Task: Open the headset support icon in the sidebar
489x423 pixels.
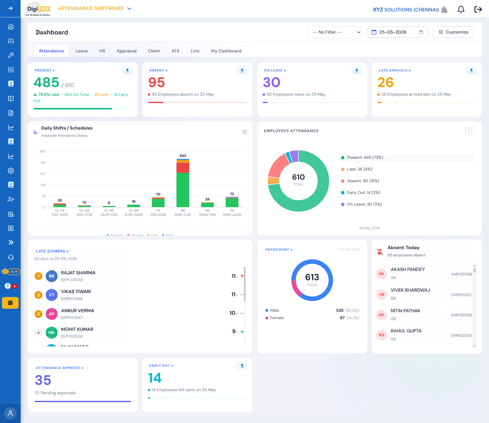Action: pos(11,257)
